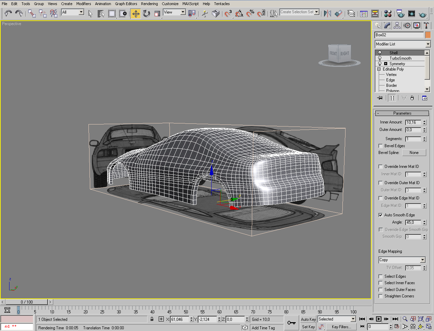Viewport: 434px width, 331px height.
Task: Expand the Symmetry modifier plus box
Action: tap(386, 64)
